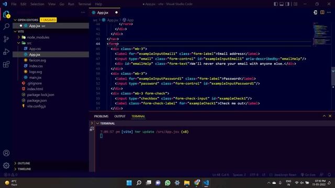Open package.json in the file tree

click(x=37, y=100)
